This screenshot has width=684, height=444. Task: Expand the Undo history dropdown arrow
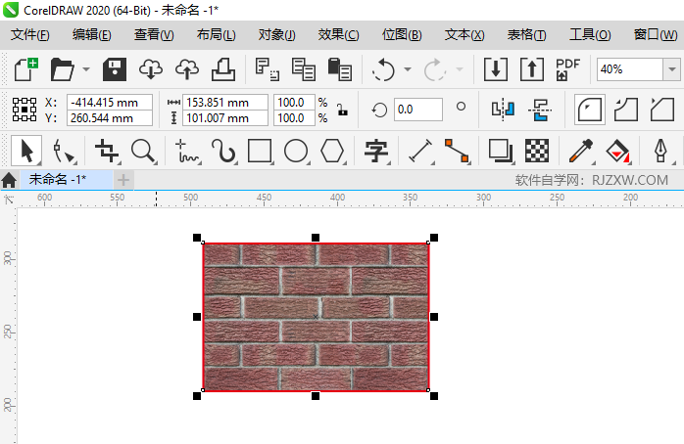[x=405, y=69]
